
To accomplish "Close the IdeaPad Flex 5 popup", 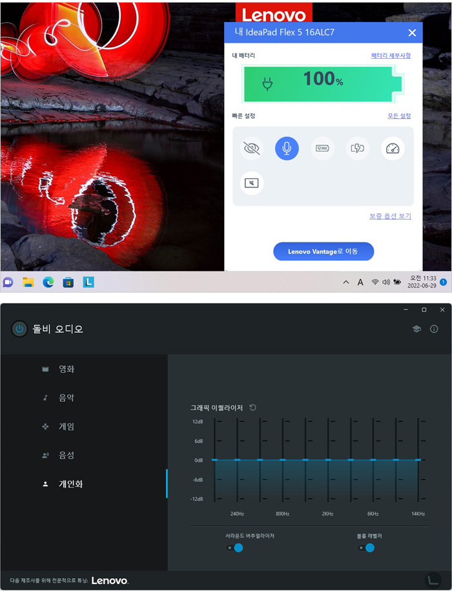I will tap(413, 33).
